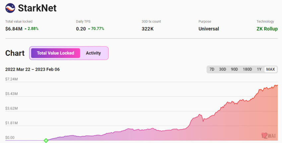Screen dimensions: 282x143
Task: Click the StarkNet title text
Action: point(37,8)
